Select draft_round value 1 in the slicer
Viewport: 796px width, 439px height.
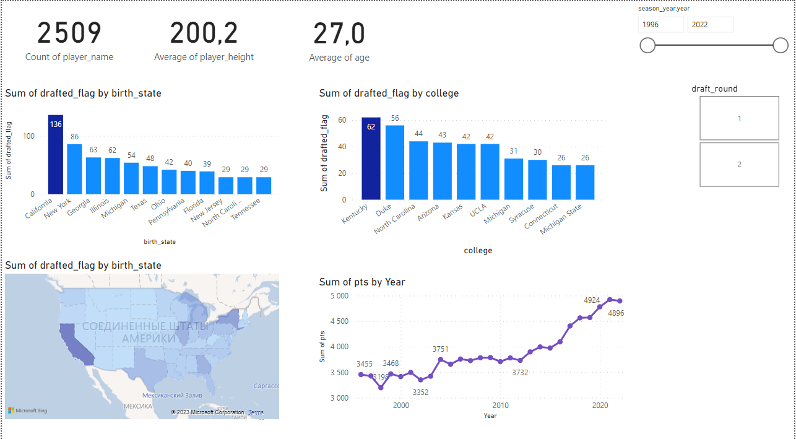739,118
